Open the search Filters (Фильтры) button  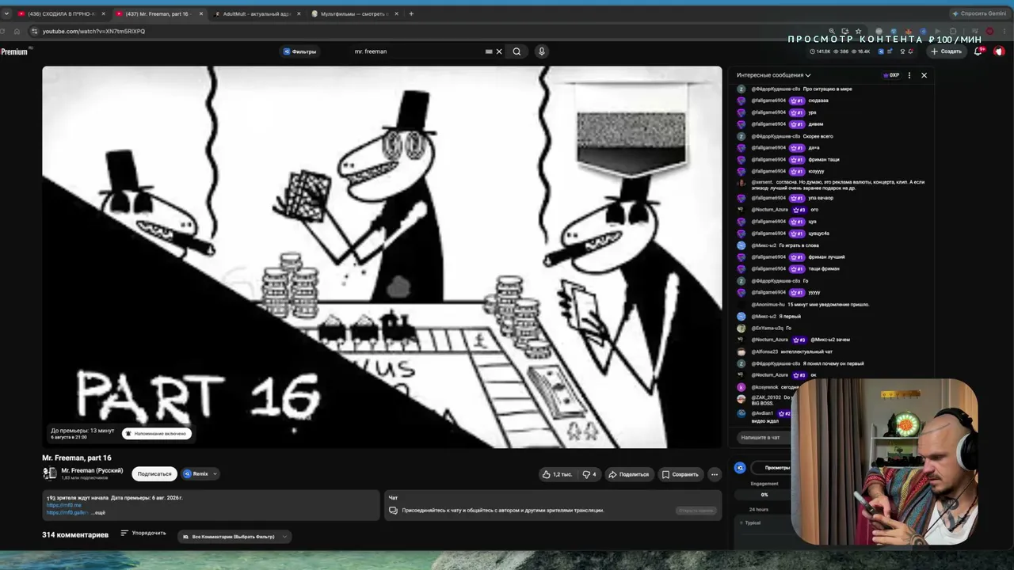pos(299,51)
